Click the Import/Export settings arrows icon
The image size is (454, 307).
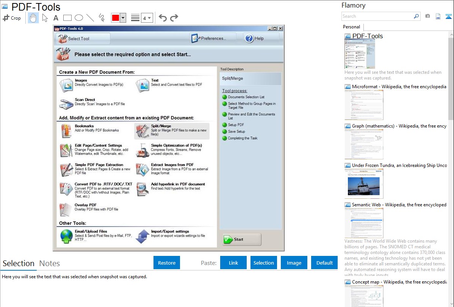[x=142, y=236]
